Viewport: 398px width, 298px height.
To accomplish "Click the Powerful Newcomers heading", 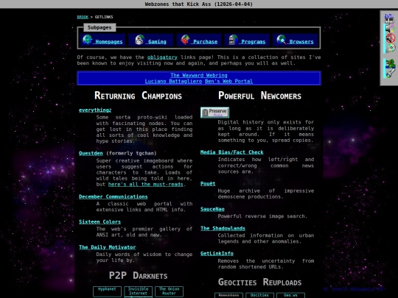I will [x=259, y=96].
